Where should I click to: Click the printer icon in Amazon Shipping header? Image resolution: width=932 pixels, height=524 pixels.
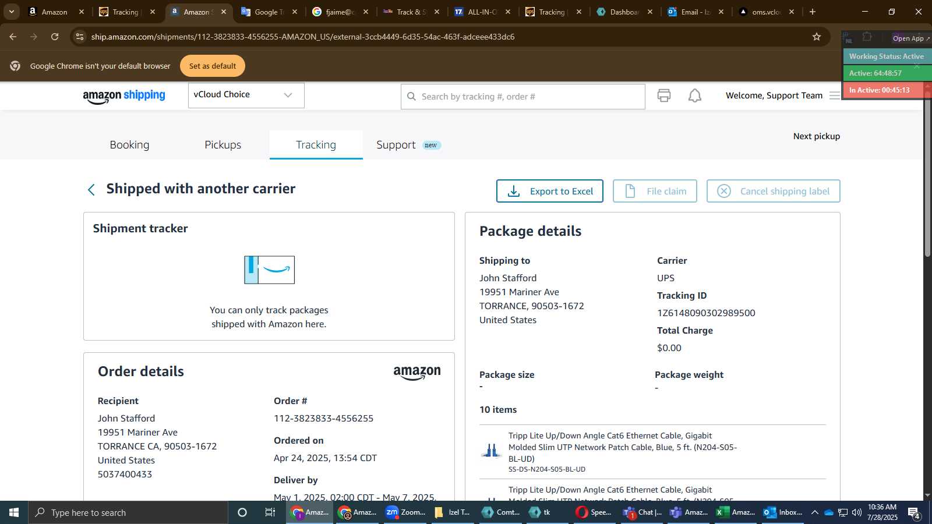coord(664,95)
